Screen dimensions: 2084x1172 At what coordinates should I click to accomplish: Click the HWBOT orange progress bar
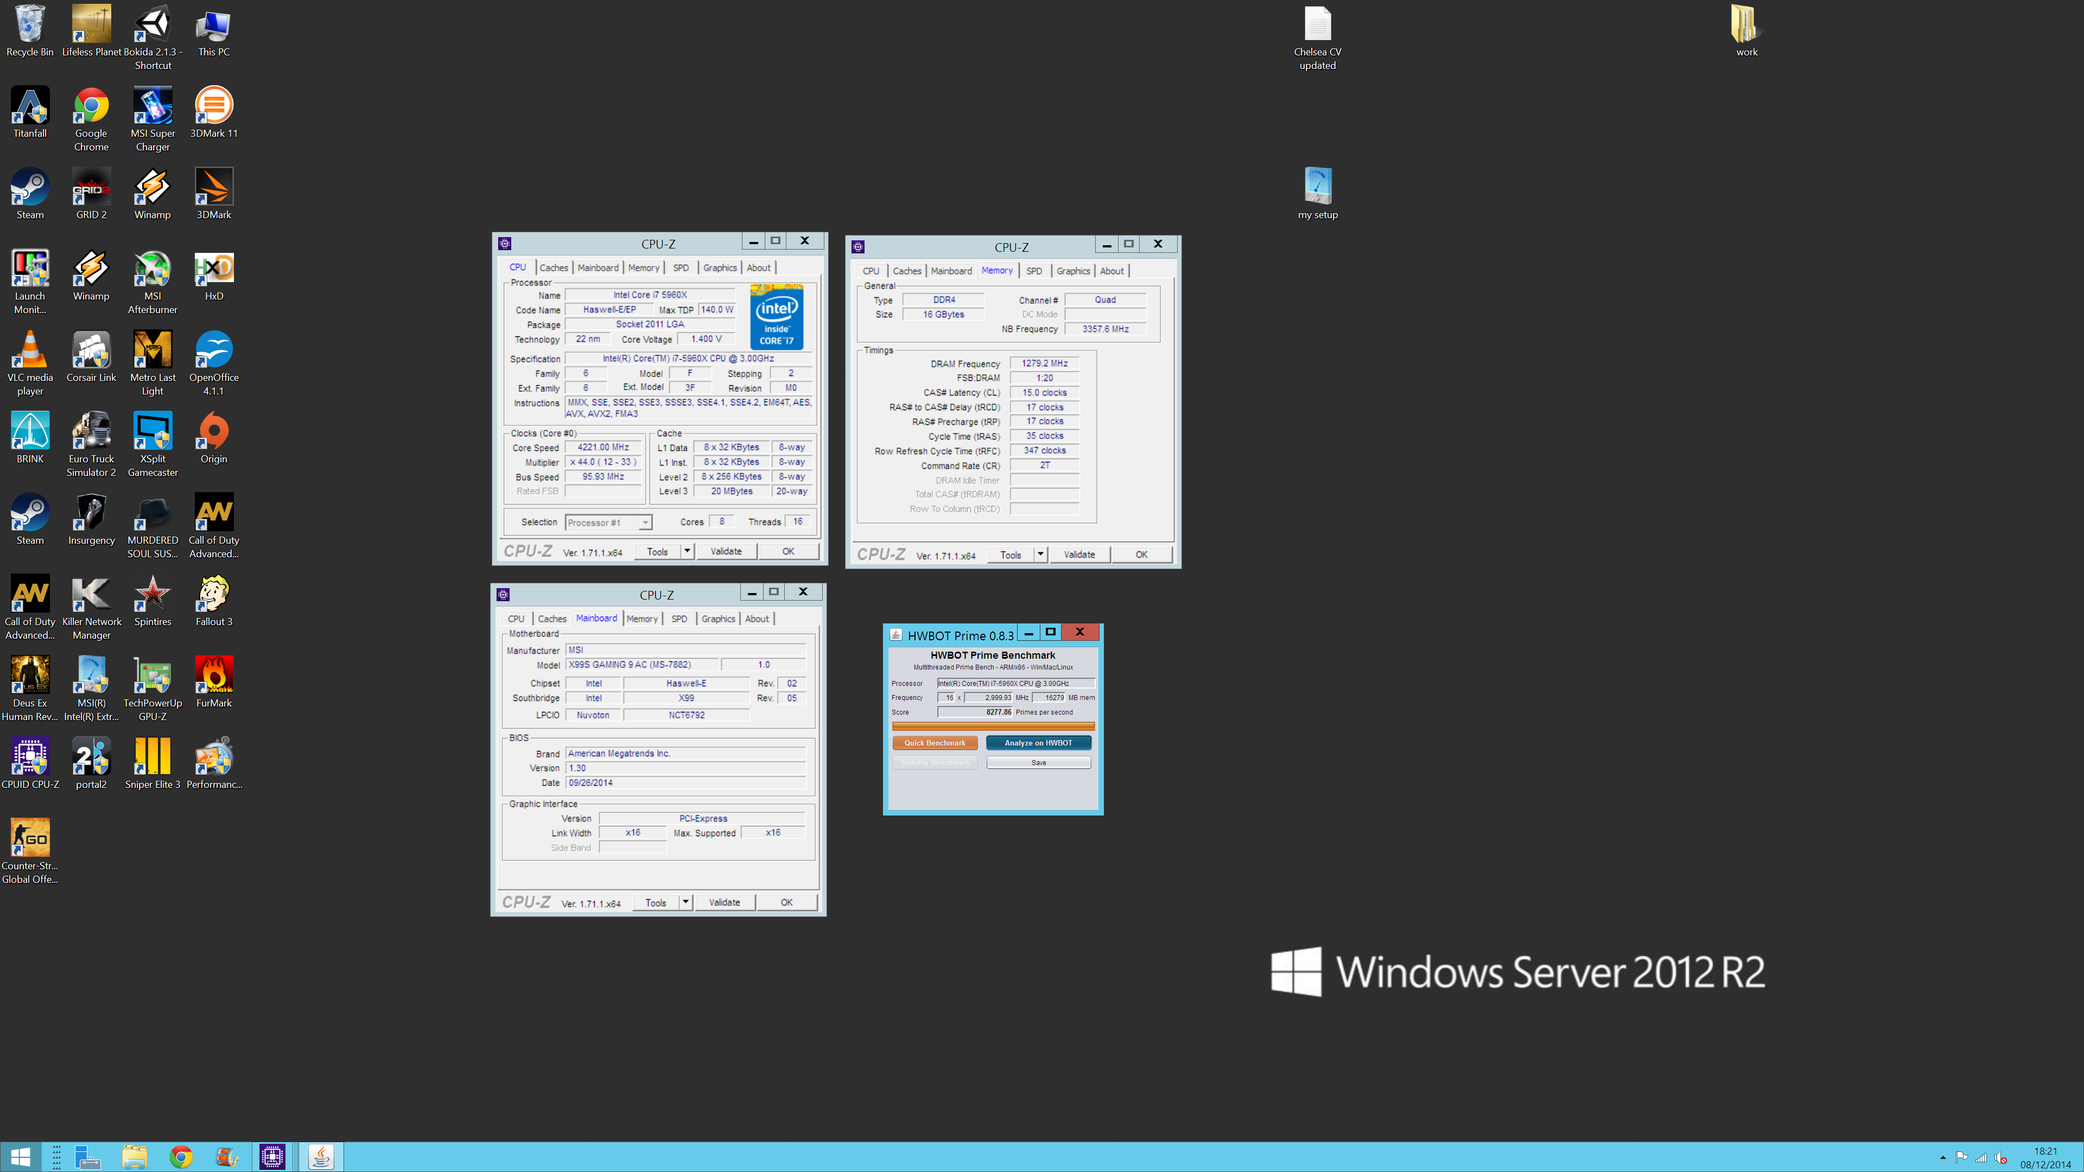click(x=993, y=727)
